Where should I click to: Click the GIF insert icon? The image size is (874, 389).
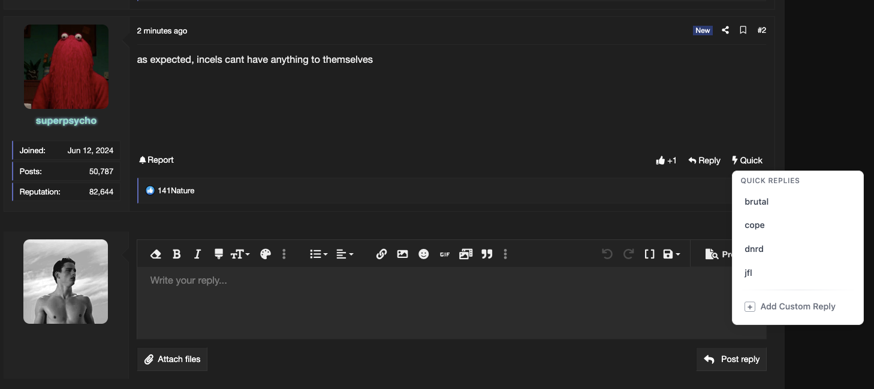[445, 254]
